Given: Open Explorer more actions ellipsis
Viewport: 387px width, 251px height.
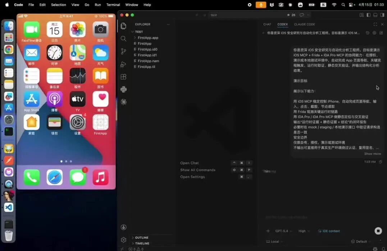Looking at the screenshot, I should click(x=168, y=24).
